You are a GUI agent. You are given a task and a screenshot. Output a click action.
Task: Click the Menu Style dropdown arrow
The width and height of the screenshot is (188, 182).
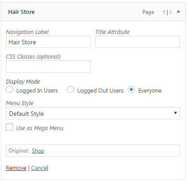pyautogui.click(x=175, y=113)
